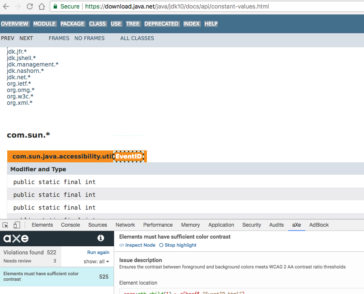This screenshot has height=294, width=364.
Task: Click the browser forward arrow
Action: (x=18, y=7)
